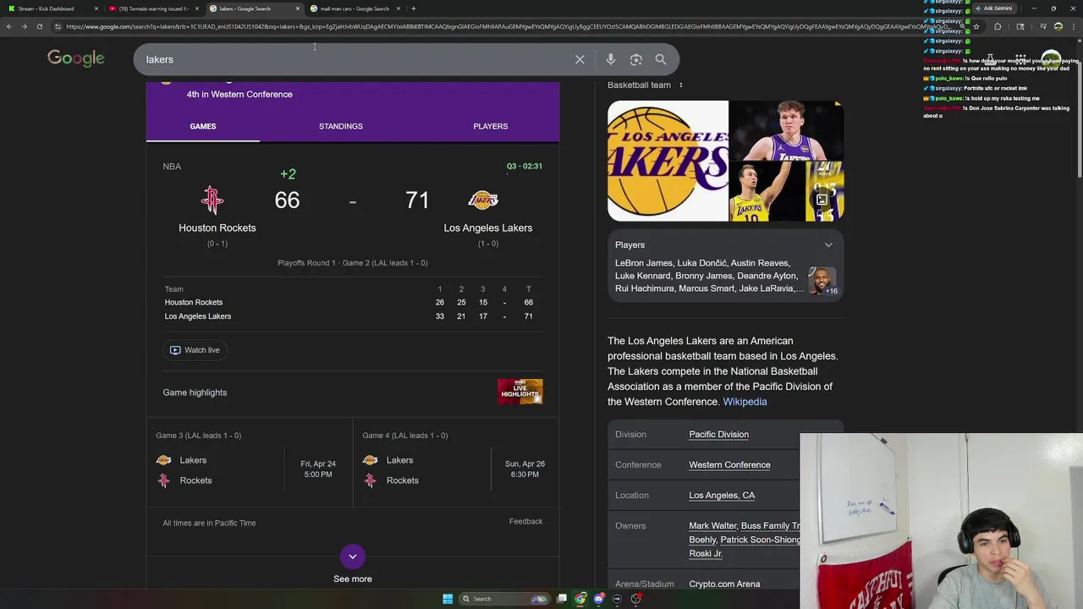Open Game 4 card on Sun, Apr 26

[456, 463]
